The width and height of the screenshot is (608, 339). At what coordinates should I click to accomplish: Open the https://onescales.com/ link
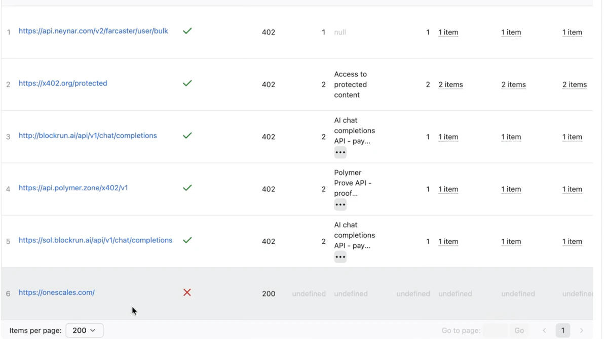click(x=57, y=292)
